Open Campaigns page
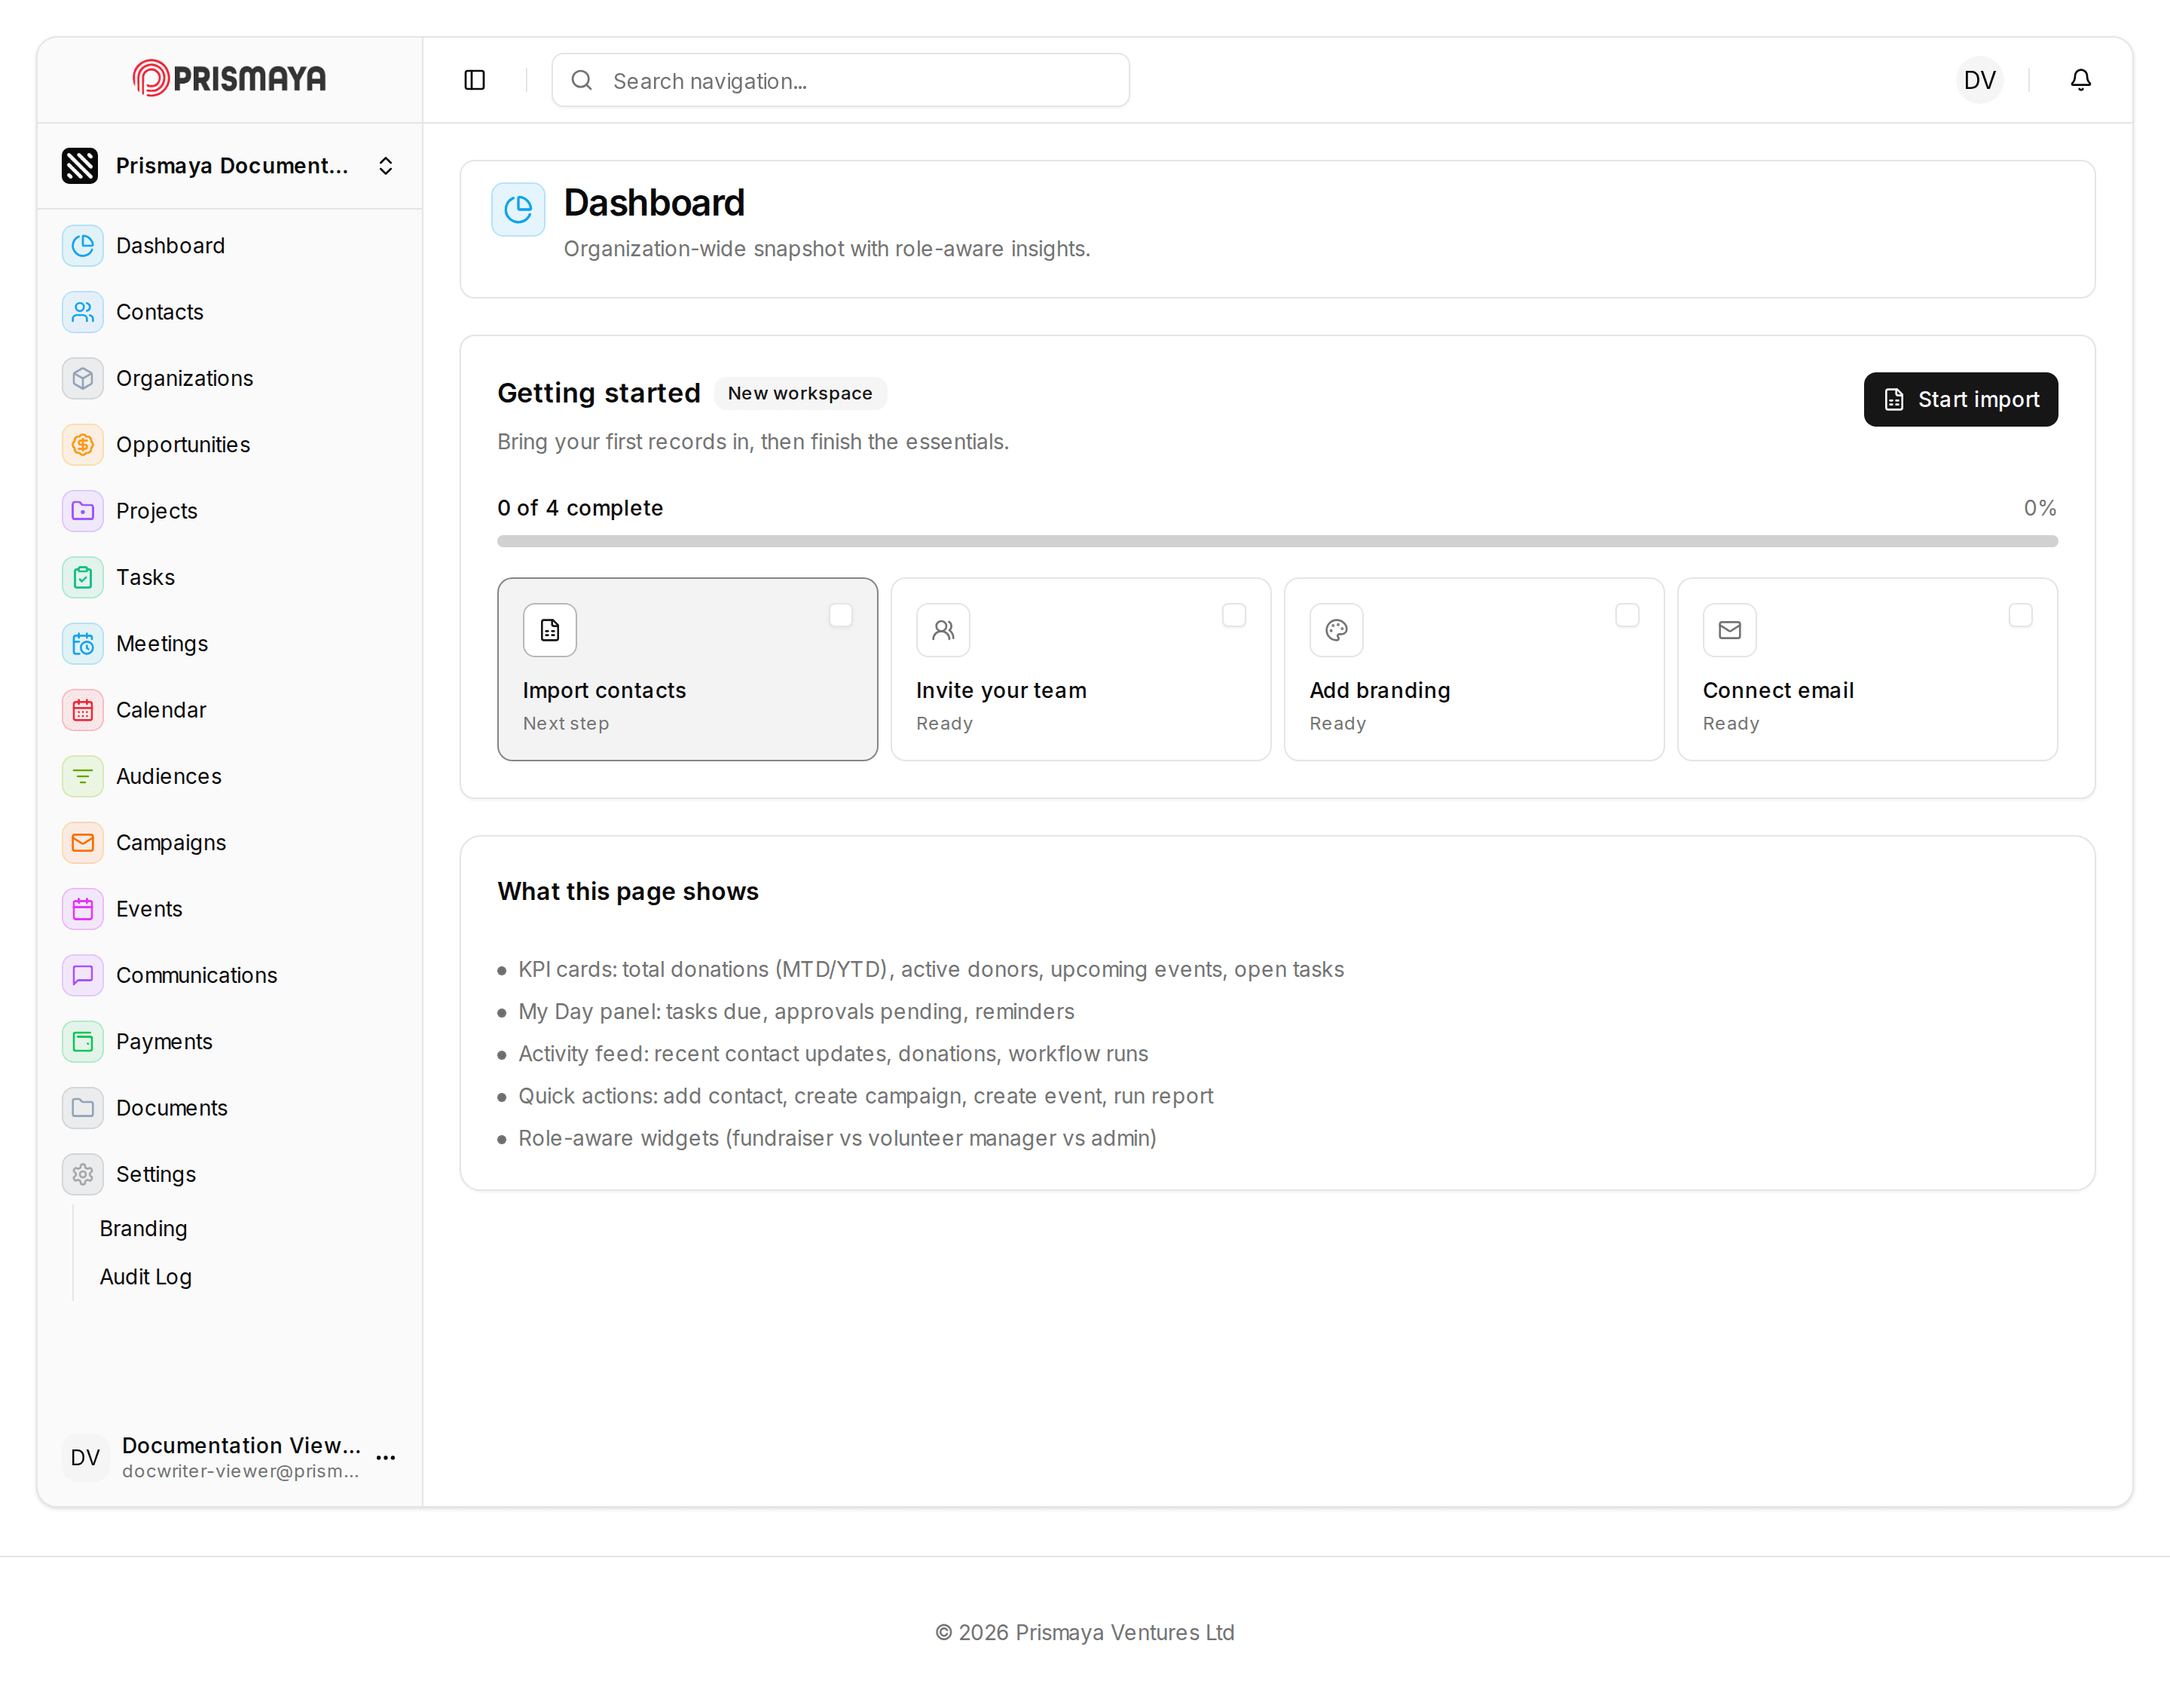Image resolution: width=2170 pixels, height=1708 pixels. tap(230, 843)
